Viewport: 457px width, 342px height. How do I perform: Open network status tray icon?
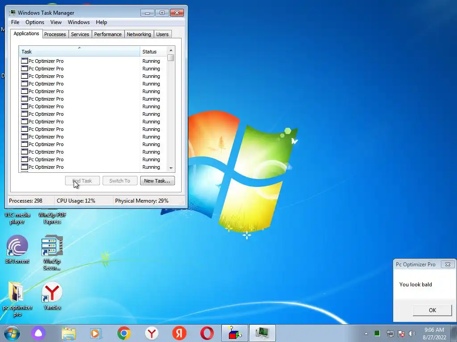390,334
